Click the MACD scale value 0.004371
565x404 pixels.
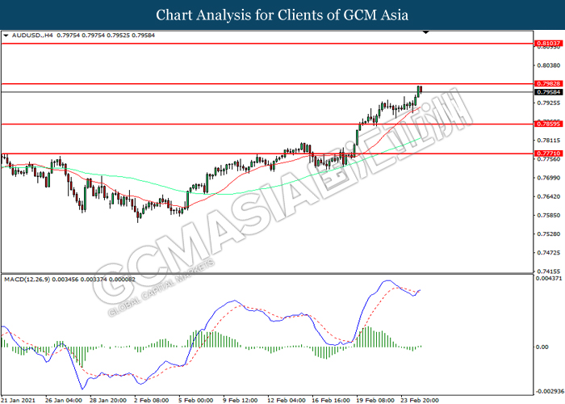pos(548,279)
